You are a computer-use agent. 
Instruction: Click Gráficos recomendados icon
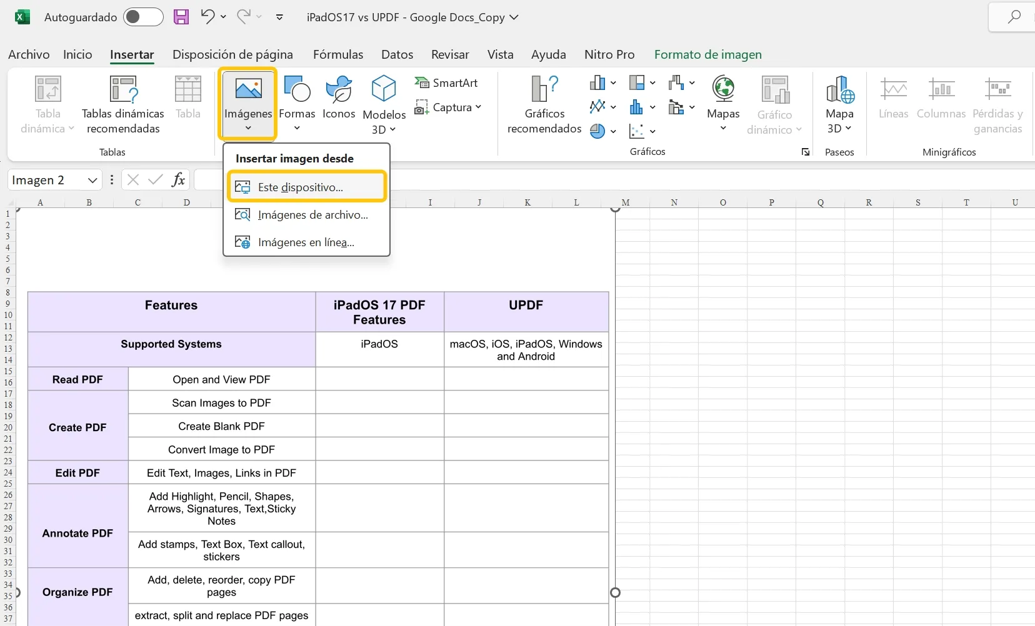click(x=544, y=88)
